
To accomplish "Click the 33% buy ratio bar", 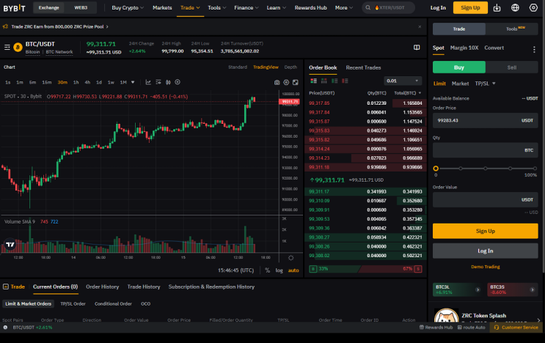I will tap(334, 269).
